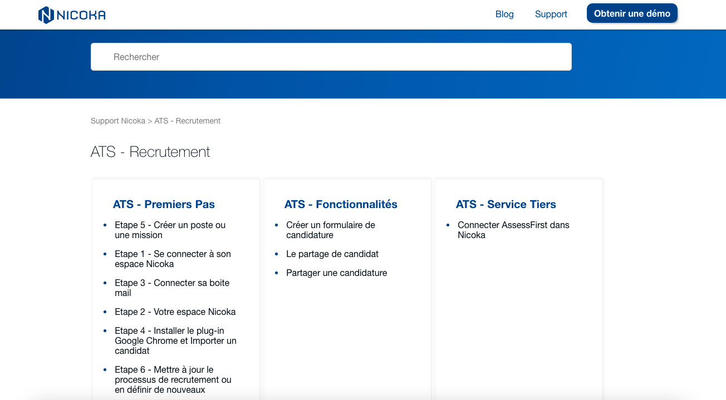
Task: Open Etape 3 - Connecter sa boite mail
Action: point(172,288)
